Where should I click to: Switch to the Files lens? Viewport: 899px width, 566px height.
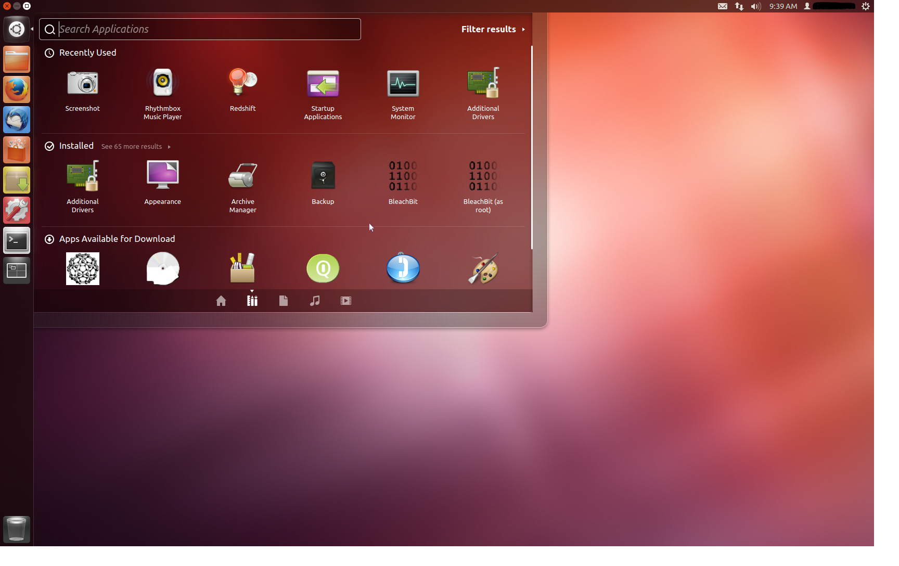coord(284,301)
